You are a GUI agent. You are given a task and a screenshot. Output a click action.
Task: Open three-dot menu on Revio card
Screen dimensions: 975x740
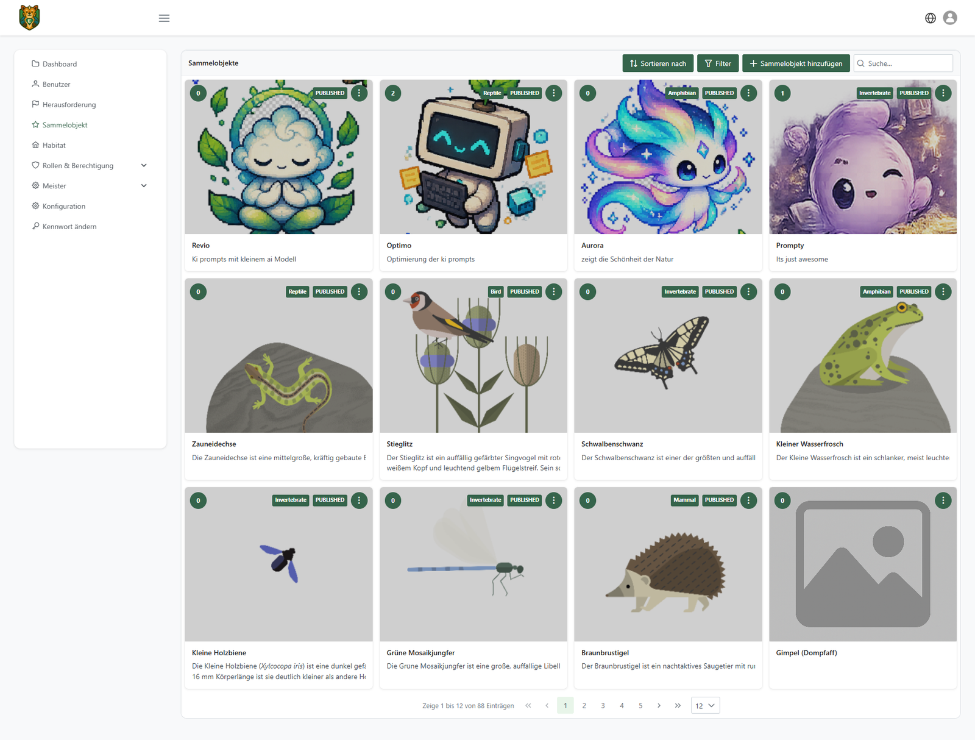coord(359,93)
